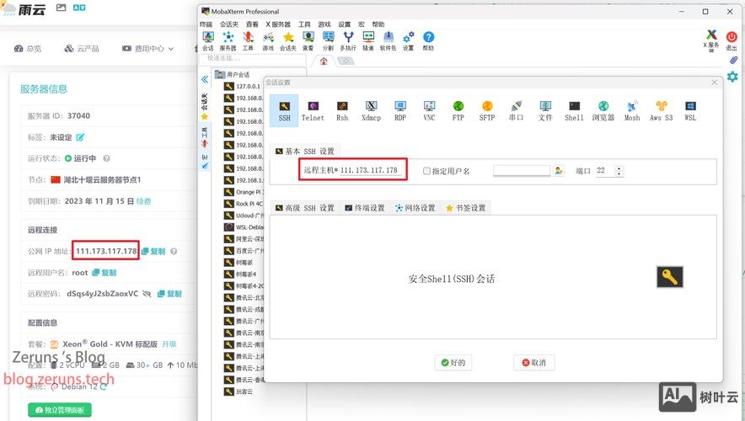Click the port number stepper arrows
The height and width of the screenshot is (421, 745).
pos(619,171)
